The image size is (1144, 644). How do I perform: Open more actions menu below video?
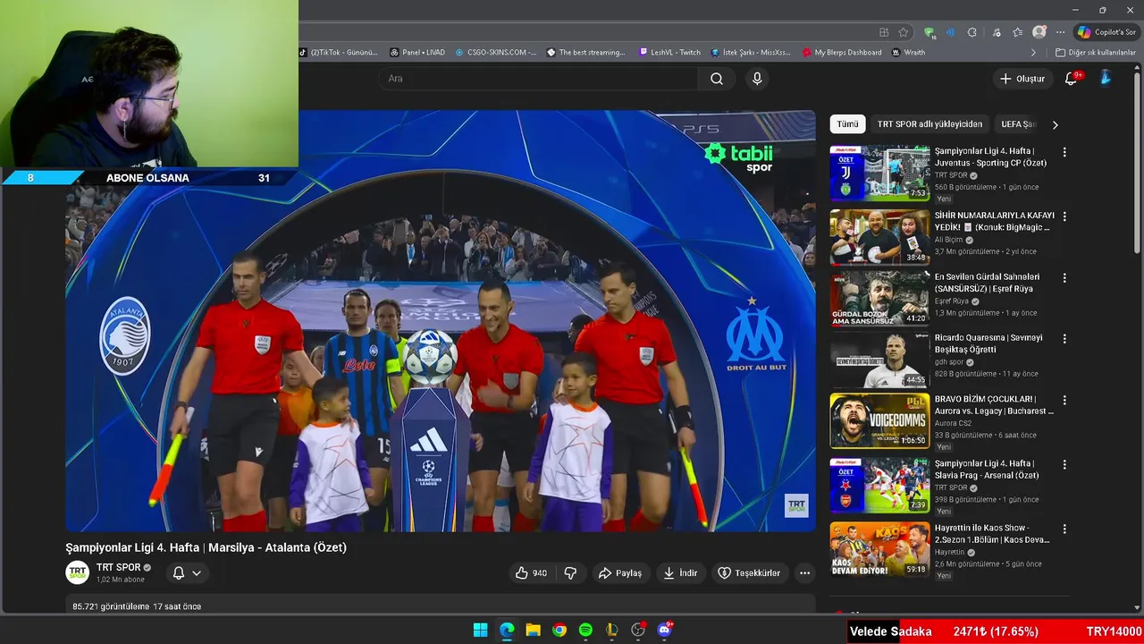tap(804, 573)
